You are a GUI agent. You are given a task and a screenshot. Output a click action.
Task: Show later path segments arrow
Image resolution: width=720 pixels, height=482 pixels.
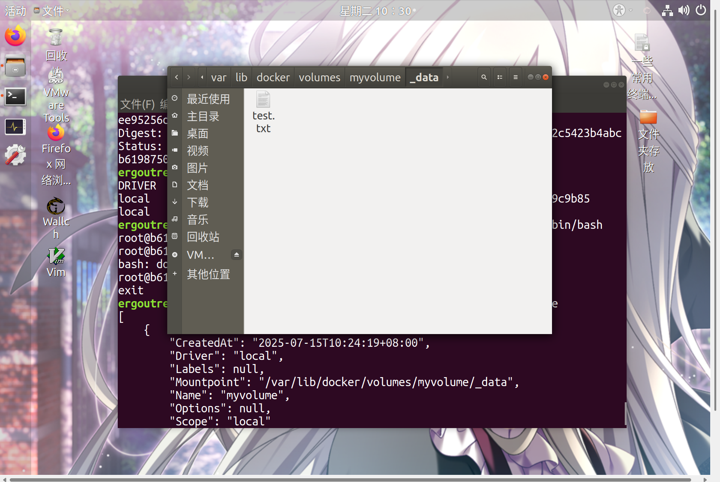pos(447,77)
